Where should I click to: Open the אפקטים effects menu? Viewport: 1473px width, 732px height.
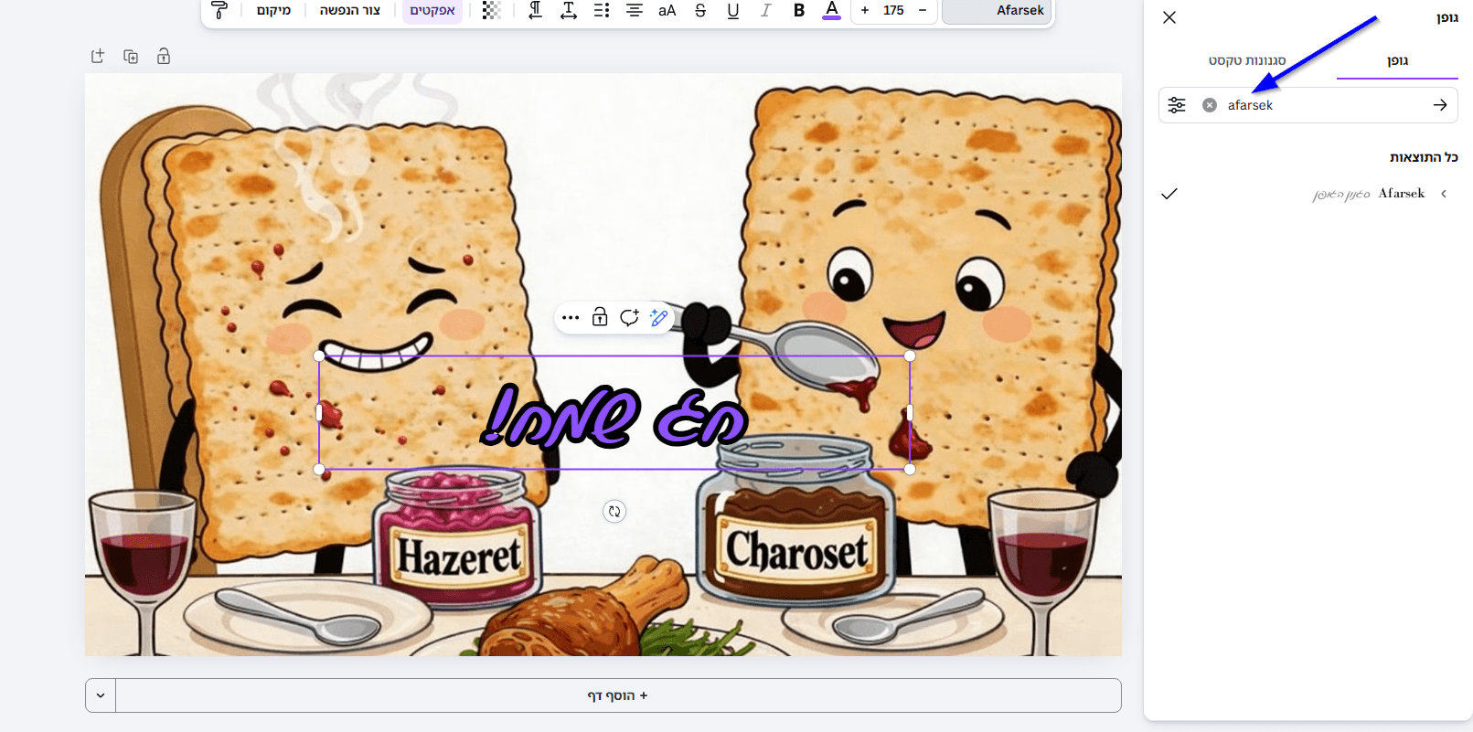432,11
